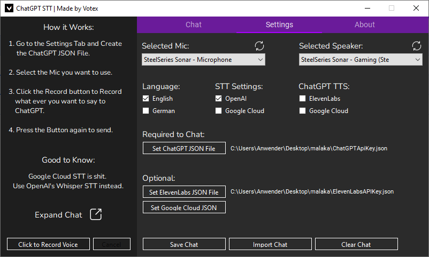Screen dimensions: 429x257
Task: Switch to the Chat tab
Action: pyautogui.click(x=194, y=25)
